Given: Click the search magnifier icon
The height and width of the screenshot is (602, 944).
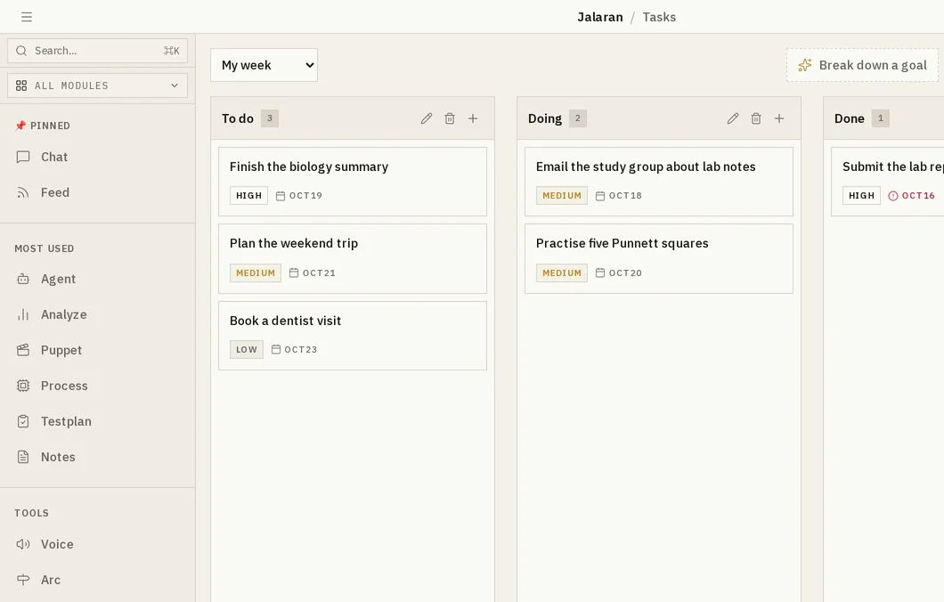Looking at the screenshot, I should point(21,51).
